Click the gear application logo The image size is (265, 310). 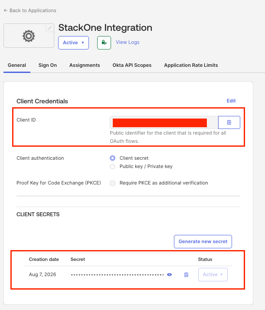click(29, 36)
